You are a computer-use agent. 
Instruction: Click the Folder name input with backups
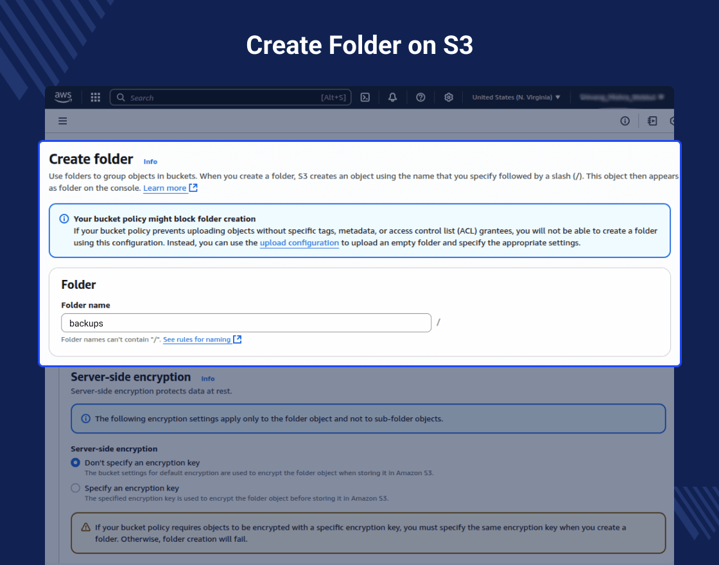(247, 323)
